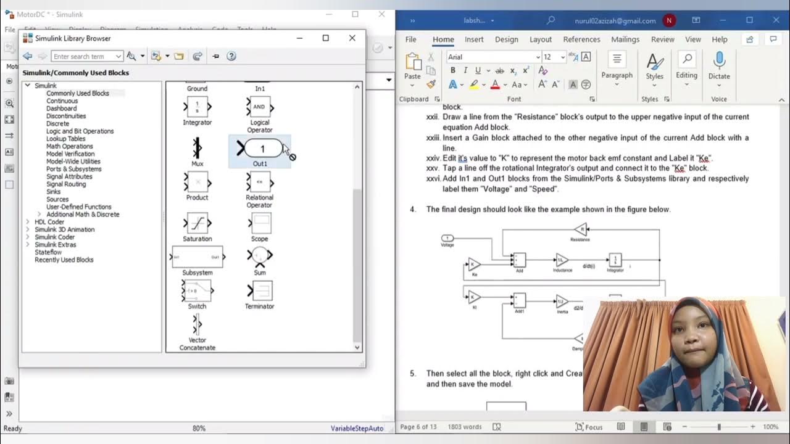Open the References tab in Word

coord(581,39)
